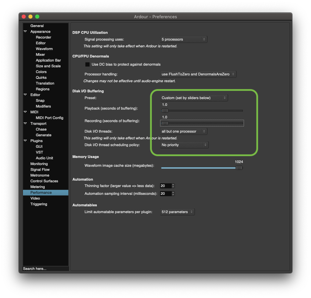Image resolution: width=311 pixels, height=298 pixels.
Task: Open the automatable parameters limit dropdown
Action: tap(177, 212)
